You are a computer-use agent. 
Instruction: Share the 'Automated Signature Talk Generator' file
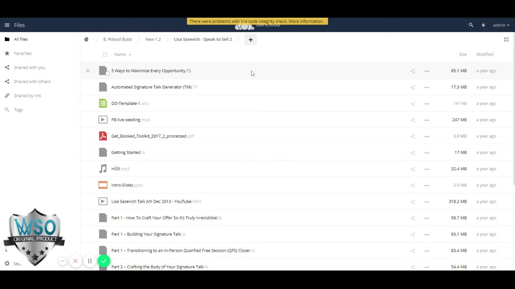[412, 88]
